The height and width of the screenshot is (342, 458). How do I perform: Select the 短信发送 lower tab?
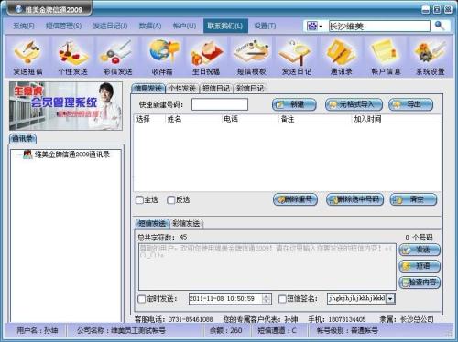(152, 223)
